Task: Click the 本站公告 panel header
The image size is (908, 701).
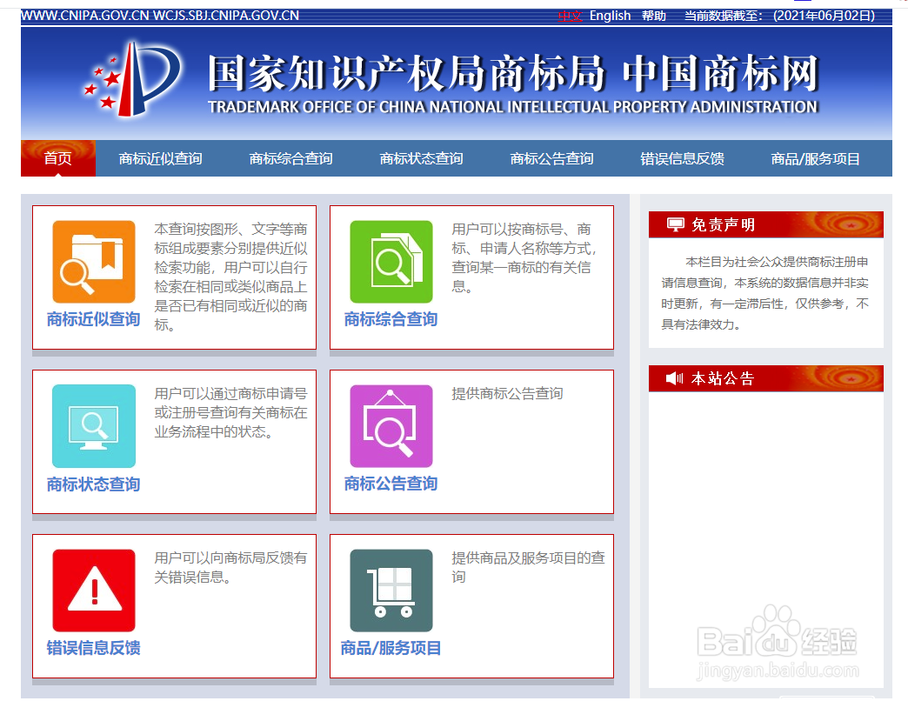Action: (x=765, y=378)
